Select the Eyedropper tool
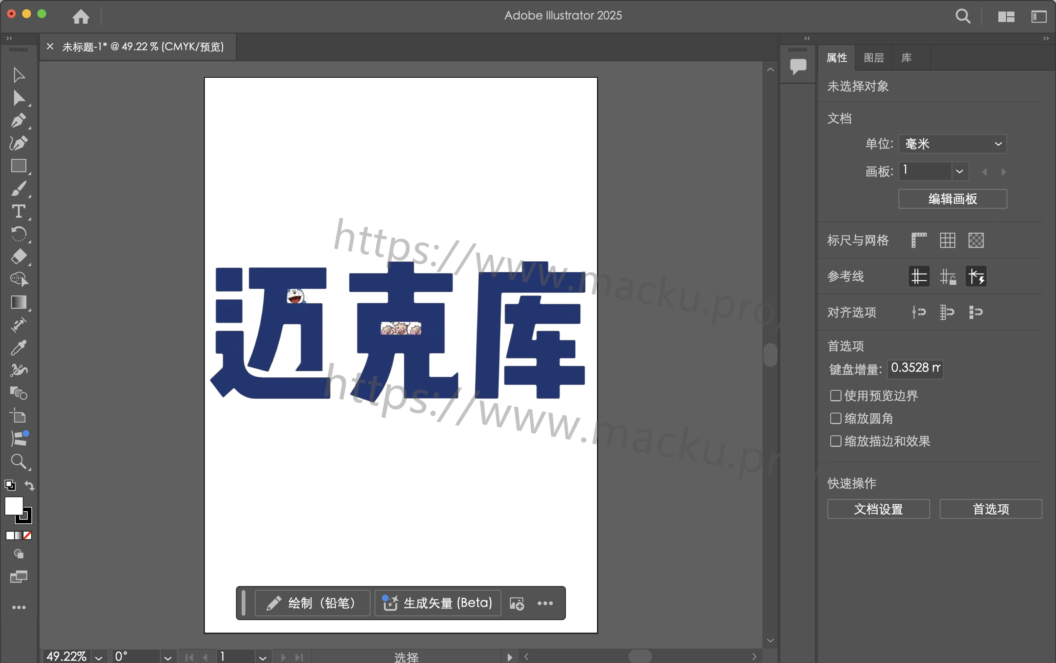The image size is (1056, 663). click(x=19, y=348)
